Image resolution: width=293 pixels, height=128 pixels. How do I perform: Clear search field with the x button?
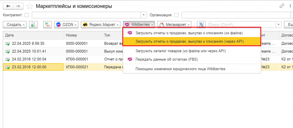tap(278, 25)
